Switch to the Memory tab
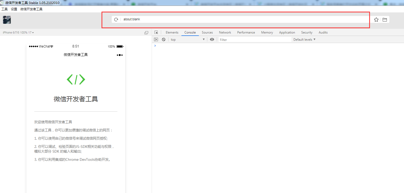404x193 pixels. click(267, 32)
